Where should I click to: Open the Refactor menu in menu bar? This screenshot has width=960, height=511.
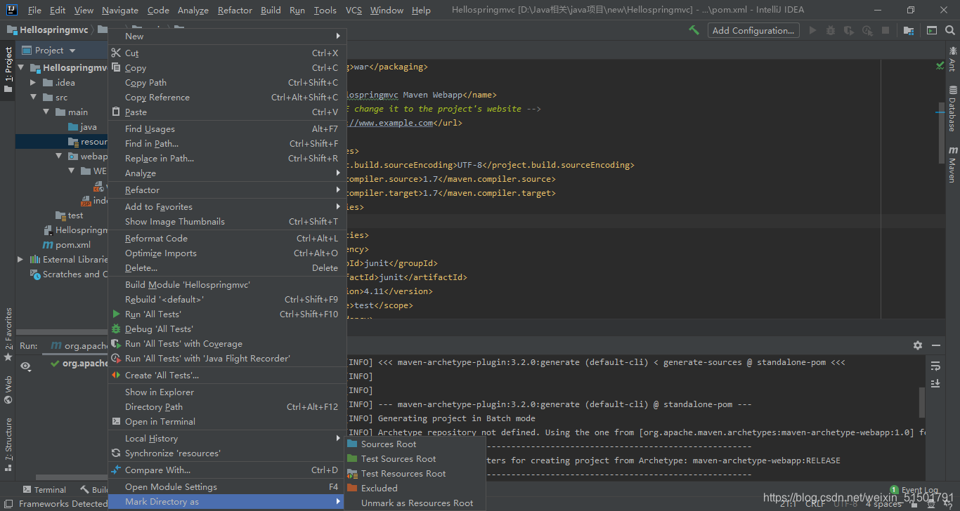click(x=235, y=10)
